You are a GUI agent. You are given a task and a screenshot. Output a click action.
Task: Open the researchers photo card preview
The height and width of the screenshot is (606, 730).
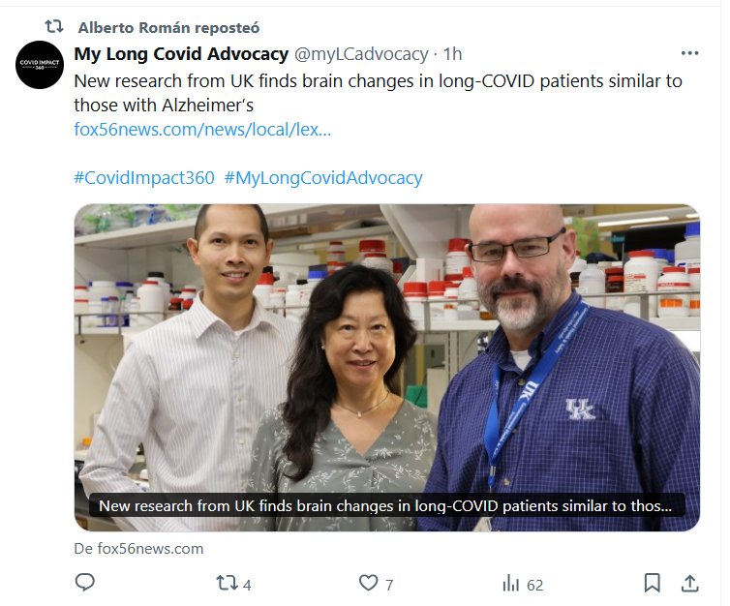pos(387,367)
